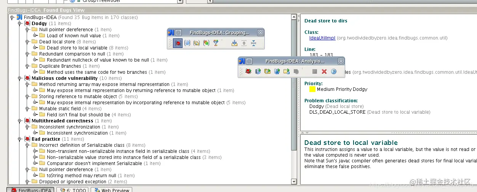
Task: Click the yellow Medium Priority color swatch
Action: 312,89
